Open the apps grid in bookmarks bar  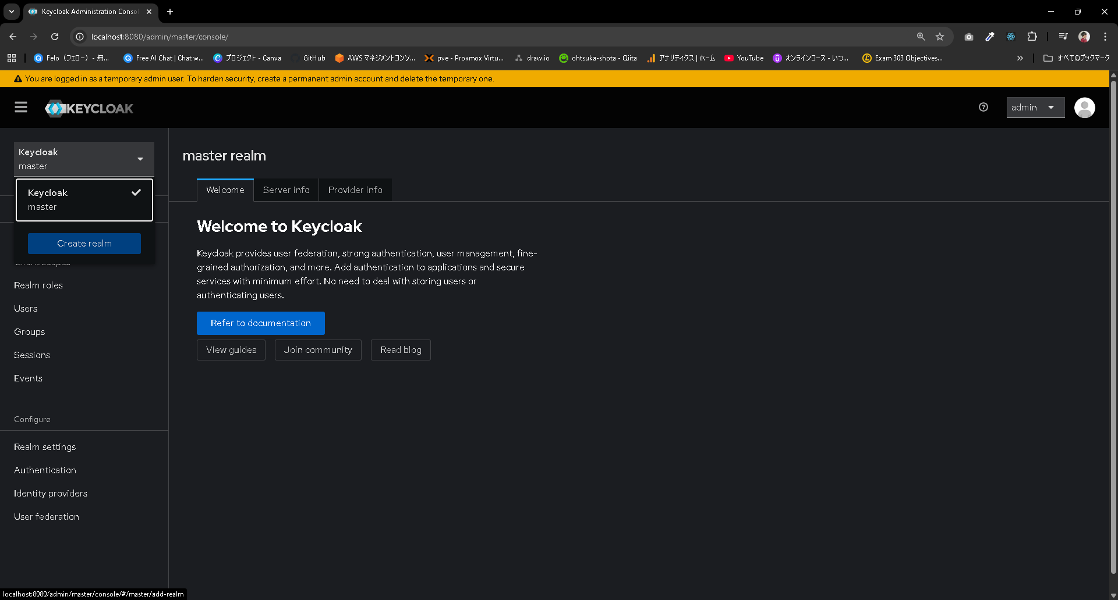(x=12, y=58)
